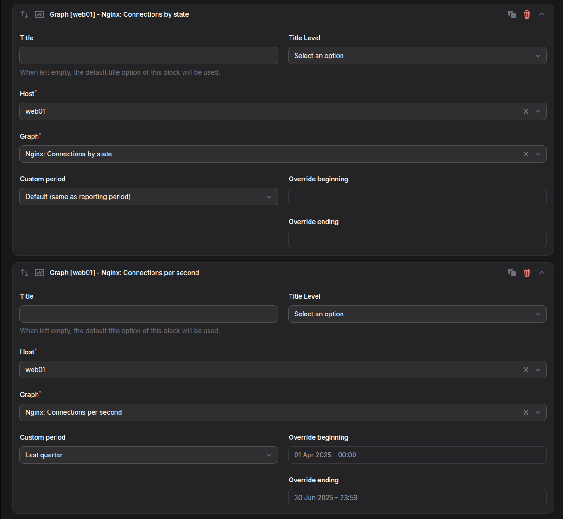The height and width of the screenshot is (519, 563).
Task: Delete the Connections per second graph block
Action: coord(527,273)
